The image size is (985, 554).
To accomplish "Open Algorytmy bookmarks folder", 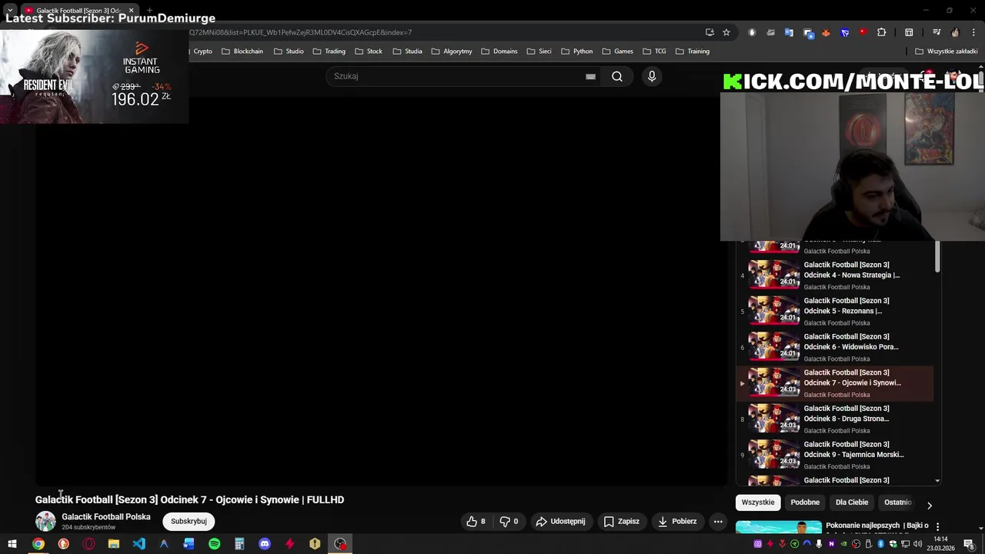I will click(452, 52).
